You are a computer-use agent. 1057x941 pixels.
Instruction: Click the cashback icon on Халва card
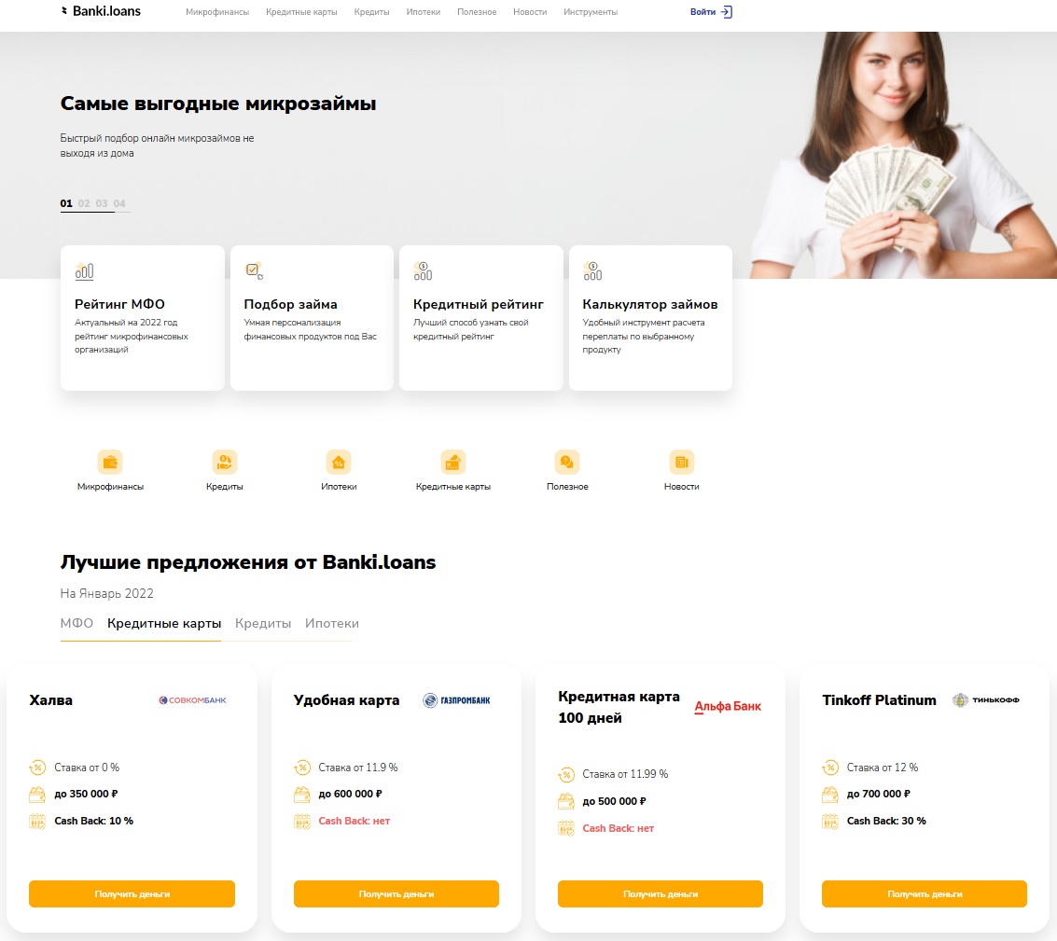(x=37, y=821)
